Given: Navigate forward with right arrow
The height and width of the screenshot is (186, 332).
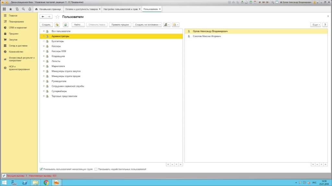Looking at the screenshot, I should tap(49, 17).
